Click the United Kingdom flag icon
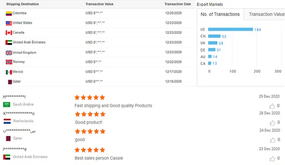Screen dimensions: 285x165 pos(9,53)
